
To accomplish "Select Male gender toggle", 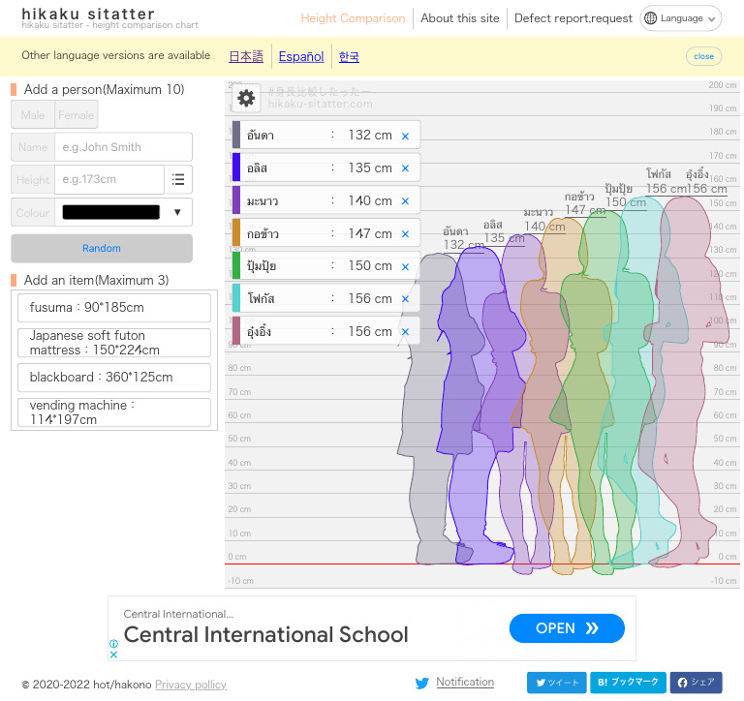I will click(33, 115).
